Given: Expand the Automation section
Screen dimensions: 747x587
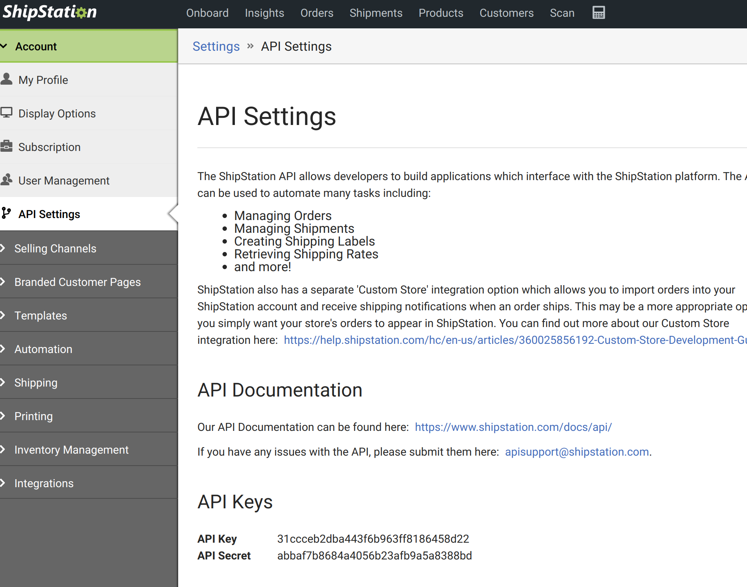Looking at the screenshot, I should (89, 349).
